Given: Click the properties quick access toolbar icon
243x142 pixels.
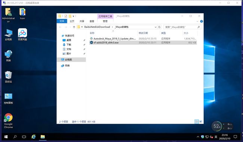Looking at the screenshot, I should pyautogui.click(x=66, y=16).
